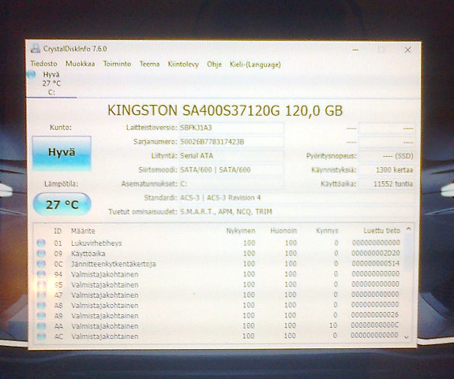The image size is (454, 379).
Task: Open the Teema menu
Action: click(149, 64)
